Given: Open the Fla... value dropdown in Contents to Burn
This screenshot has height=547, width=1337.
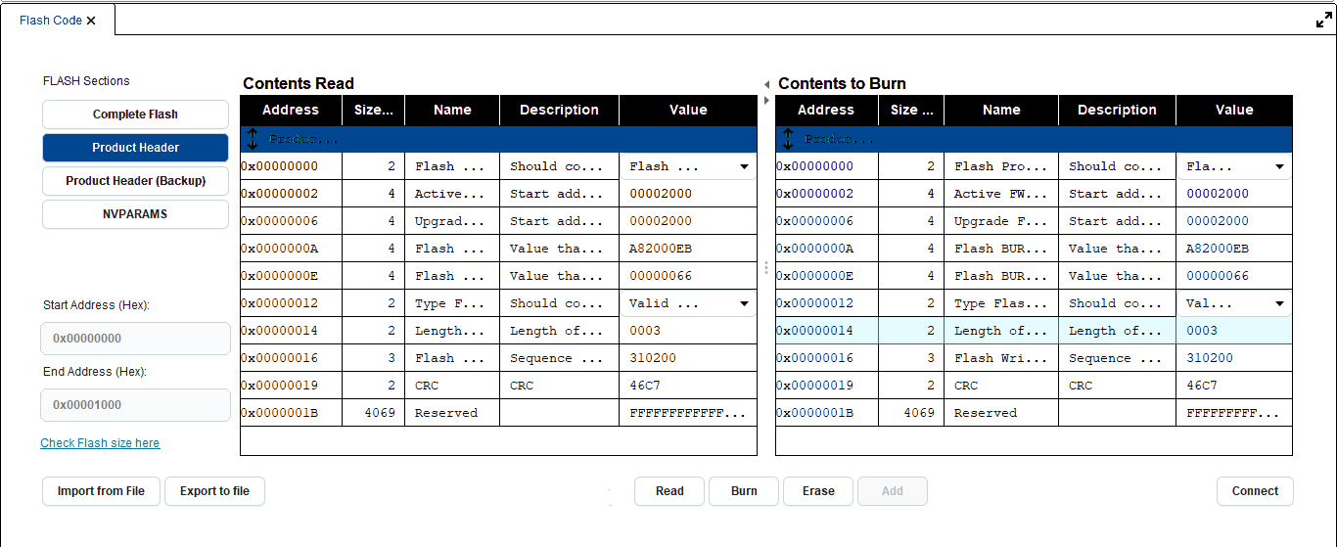Looking at the screenshot, I should point(1279,166).
